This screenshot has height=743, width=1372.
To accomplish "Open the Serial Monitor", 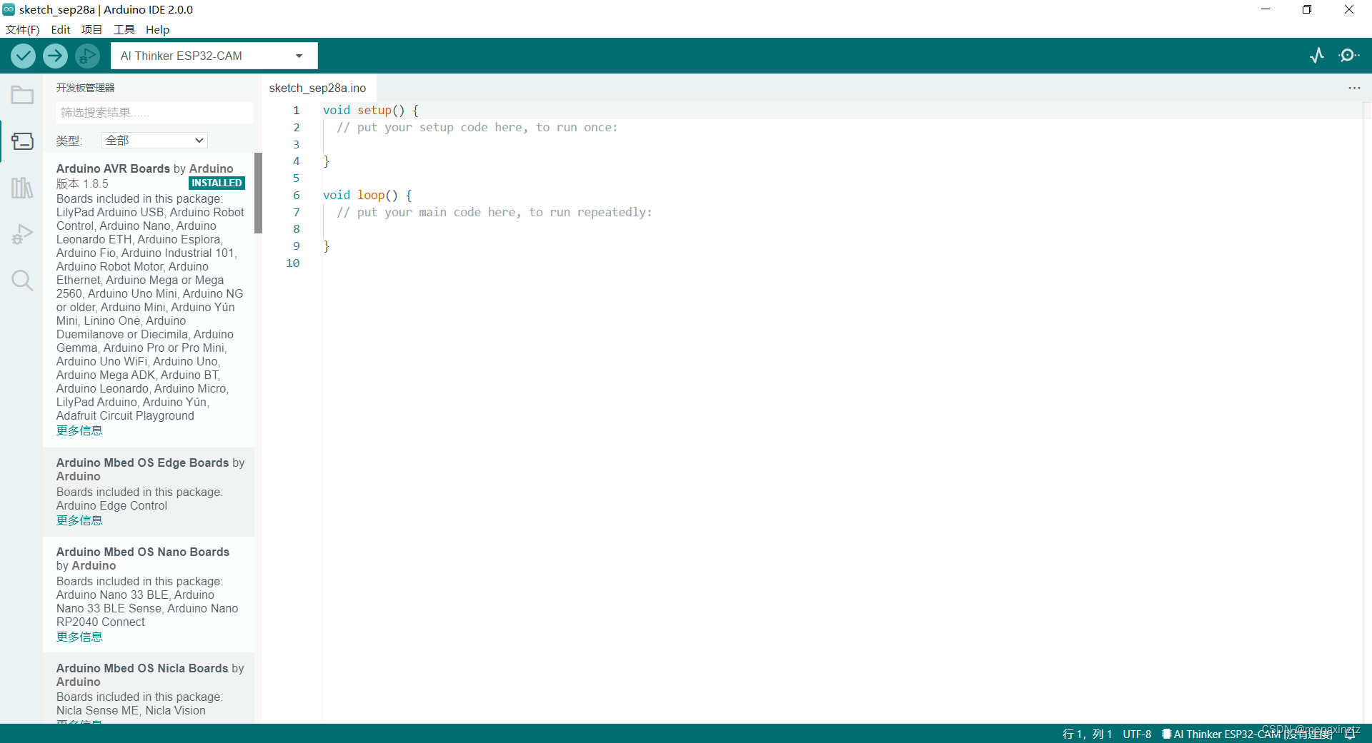I will coord(1348,56).
